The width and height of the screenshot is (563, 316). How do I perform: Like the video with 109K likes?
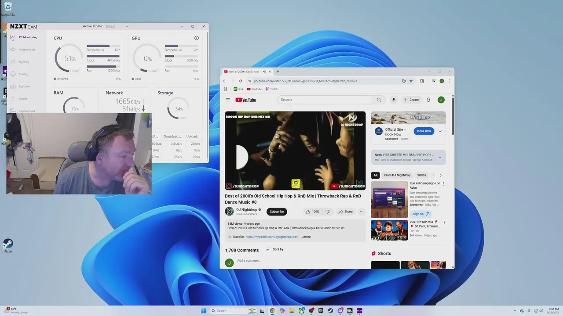[x=312, y=212]
